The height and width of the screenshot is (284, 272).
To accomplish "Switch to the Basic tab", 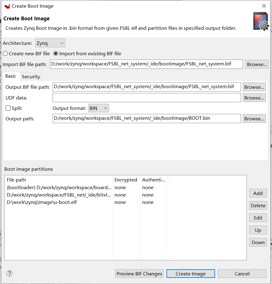I will pos(11,76).
